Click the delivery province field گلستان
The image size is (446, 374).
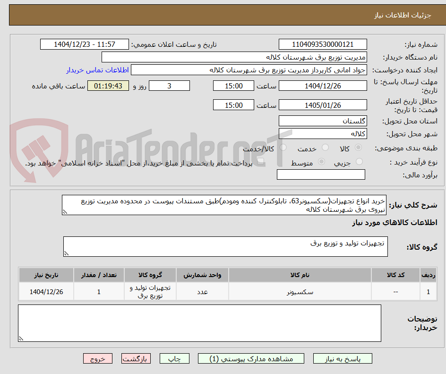click(323, 121)
